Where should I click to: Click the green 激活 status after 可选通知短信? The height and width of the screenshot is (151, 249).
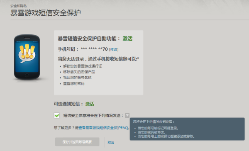[90, 104]
